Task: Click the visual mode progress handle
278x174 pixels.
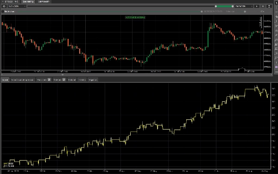Action: [202, 12]
